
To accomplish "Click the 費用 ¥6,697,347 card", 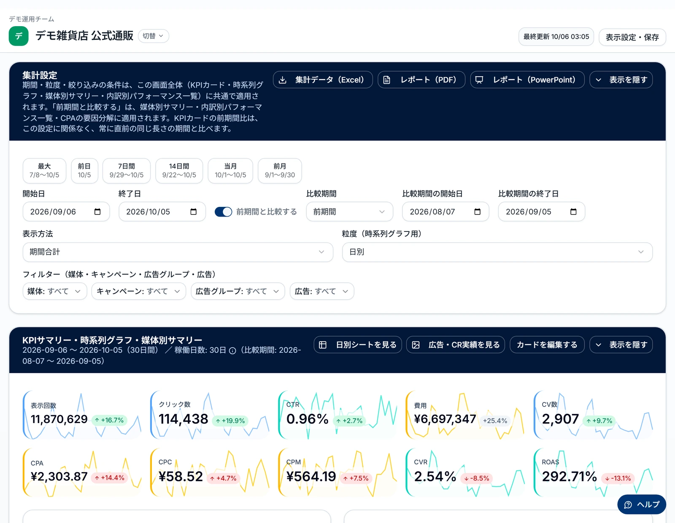I will (465, 415).
